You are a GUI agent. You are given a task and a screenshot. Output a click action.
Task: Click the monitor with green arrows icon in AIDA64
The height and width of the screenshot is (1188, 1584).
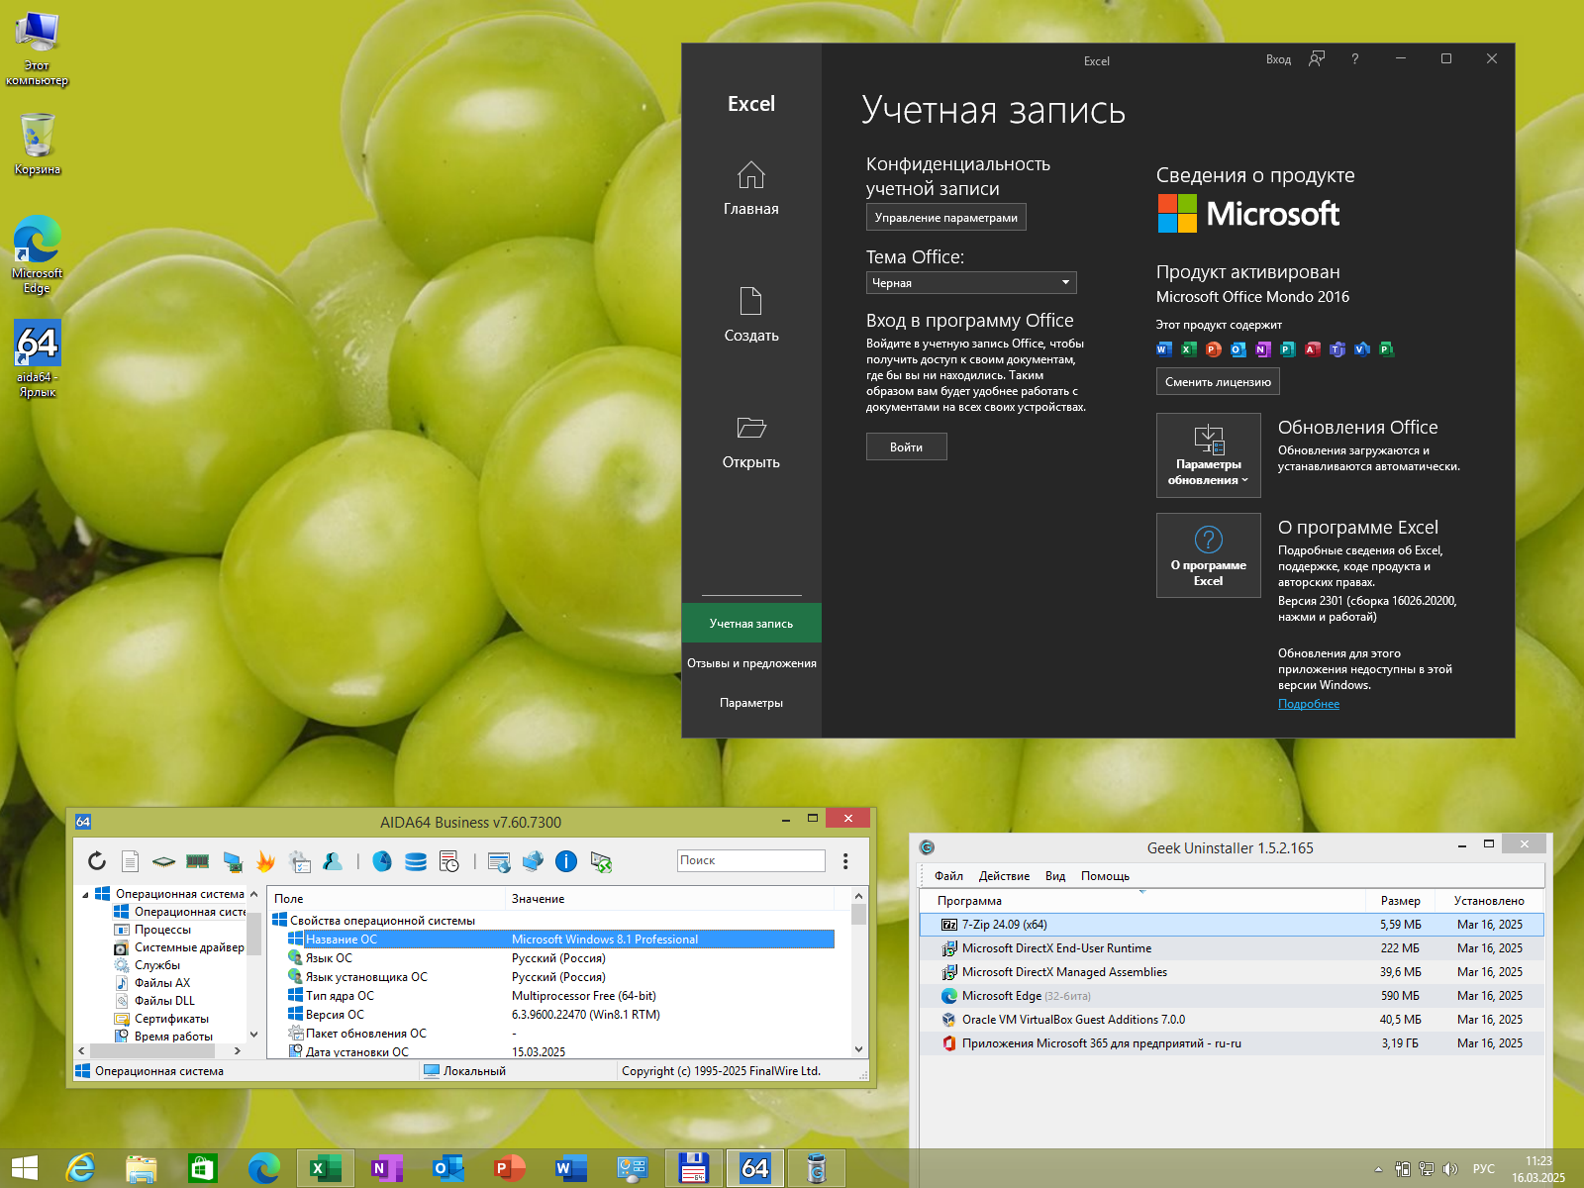tap(601, 861)
